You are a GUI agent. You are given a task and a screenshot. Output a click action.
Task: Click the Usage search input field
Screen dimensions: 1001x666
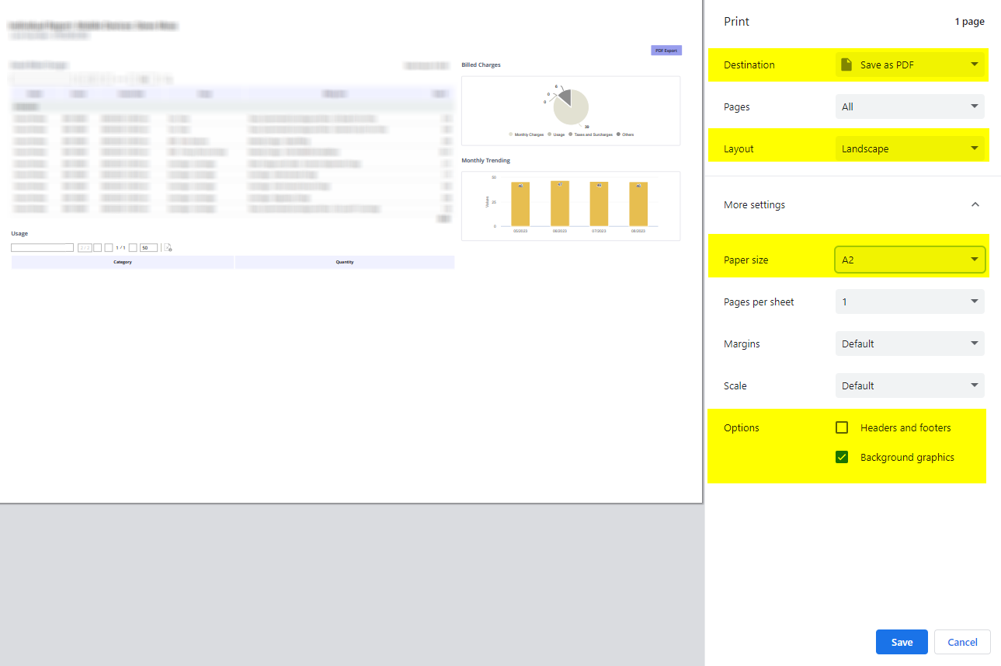pos(42,248)
